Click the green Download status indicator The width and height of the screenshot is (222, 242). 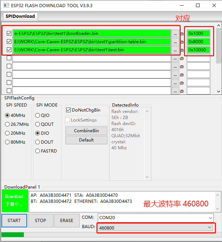click(15, 201)
